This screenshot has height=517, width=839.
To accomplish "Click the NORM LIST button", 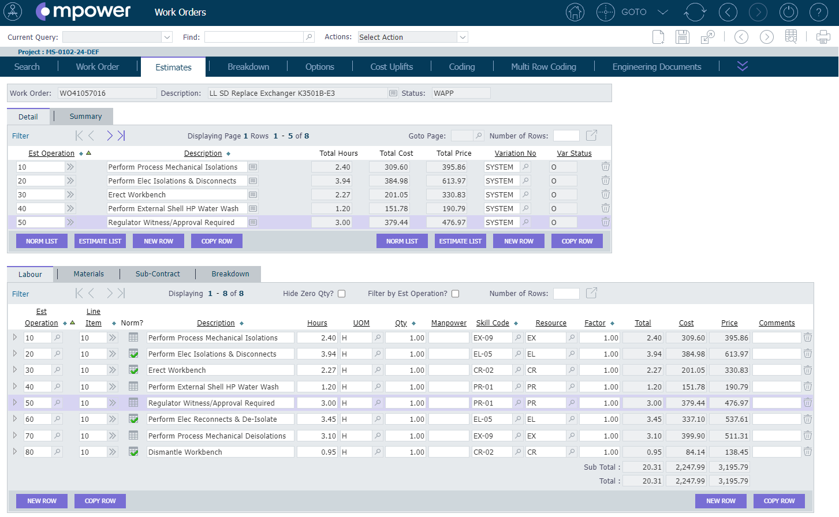I will click(x=42, y=241).
